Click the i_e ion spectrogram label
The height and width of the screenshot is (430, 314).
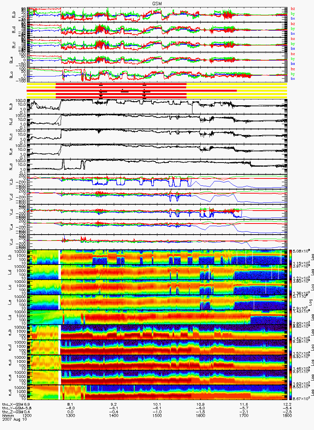point(10,302)
